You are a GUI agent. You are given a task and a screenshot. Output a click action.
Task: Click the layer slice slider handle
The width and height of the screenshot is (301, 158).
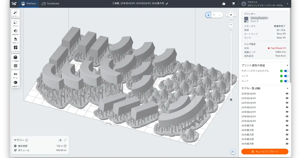click(x=231, y=100)
